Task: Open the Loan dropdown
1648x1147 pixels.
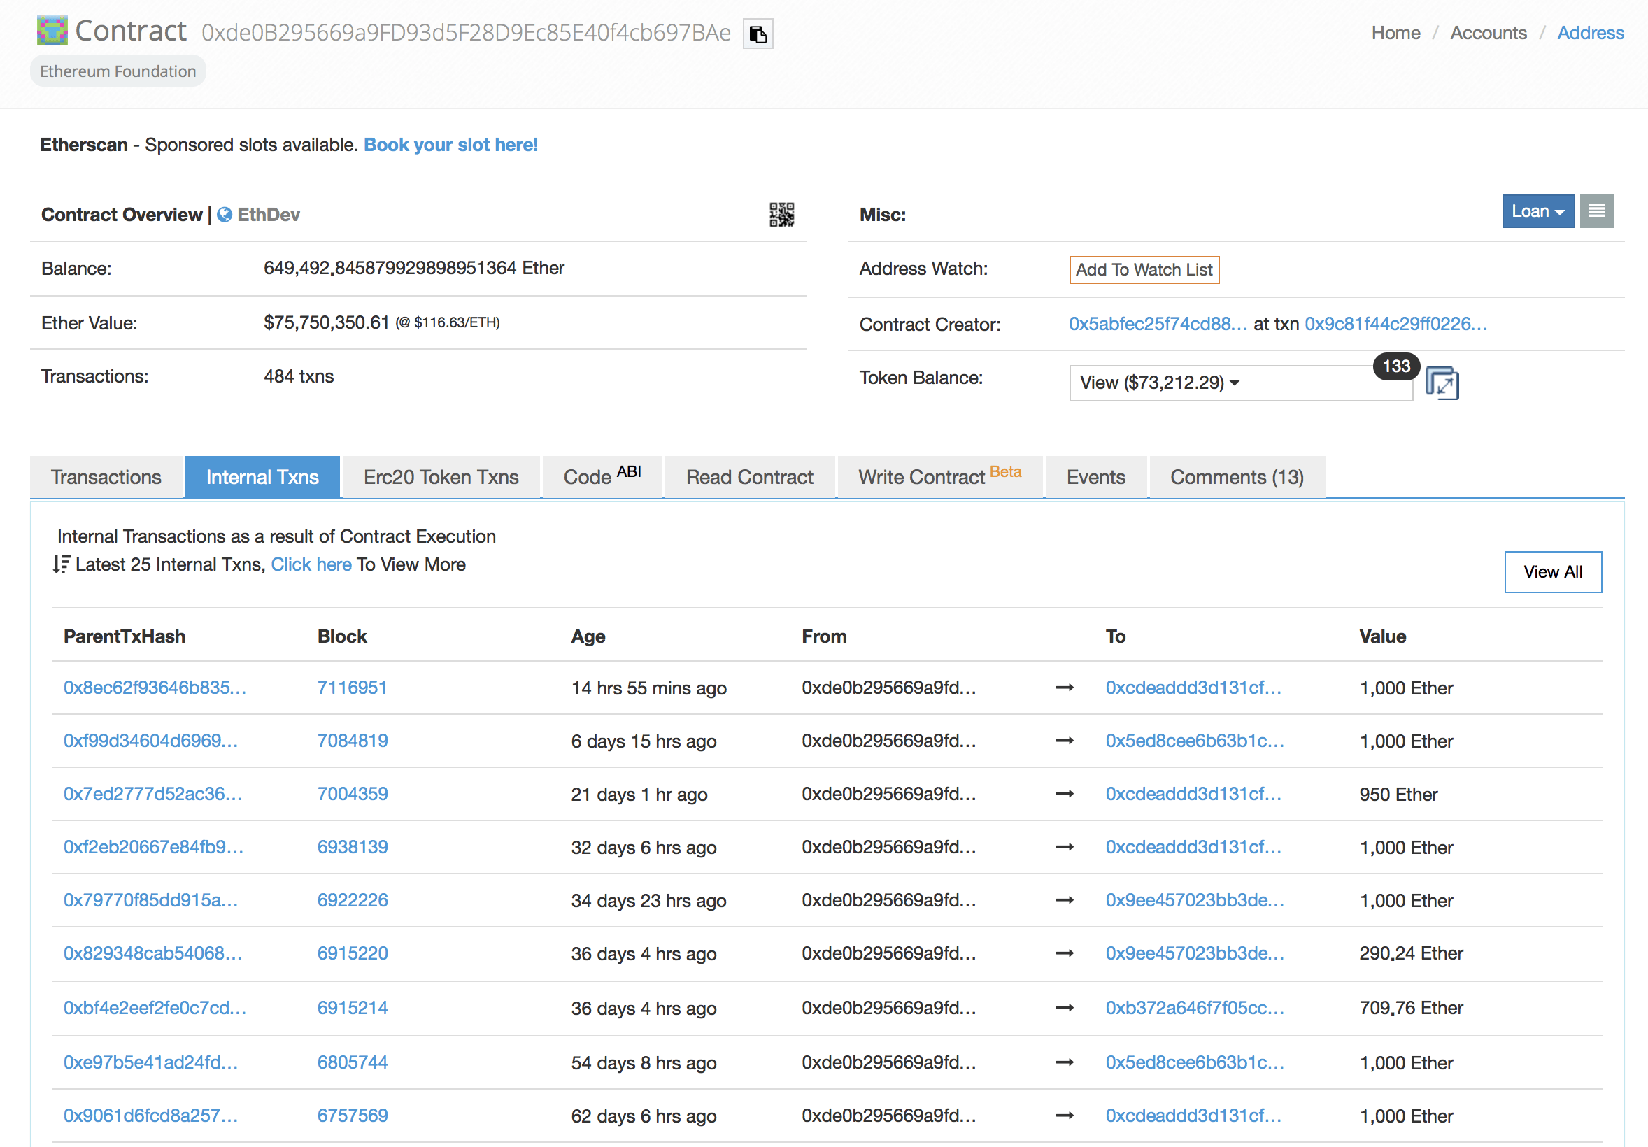Action: (1537, 211)
